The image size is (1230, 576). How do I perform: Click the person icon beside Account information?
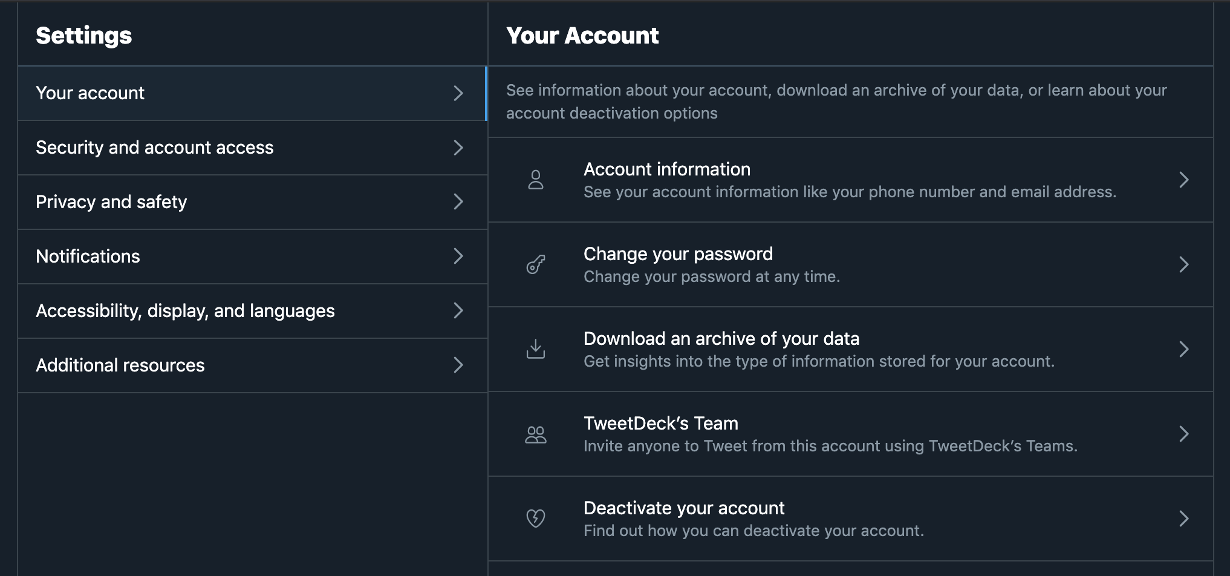[536, 180]
